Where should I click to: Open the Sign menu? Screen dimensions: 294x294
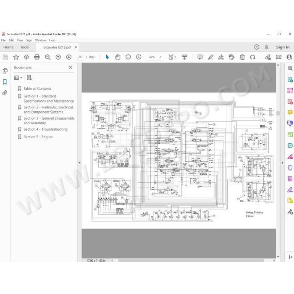[29, 40]
